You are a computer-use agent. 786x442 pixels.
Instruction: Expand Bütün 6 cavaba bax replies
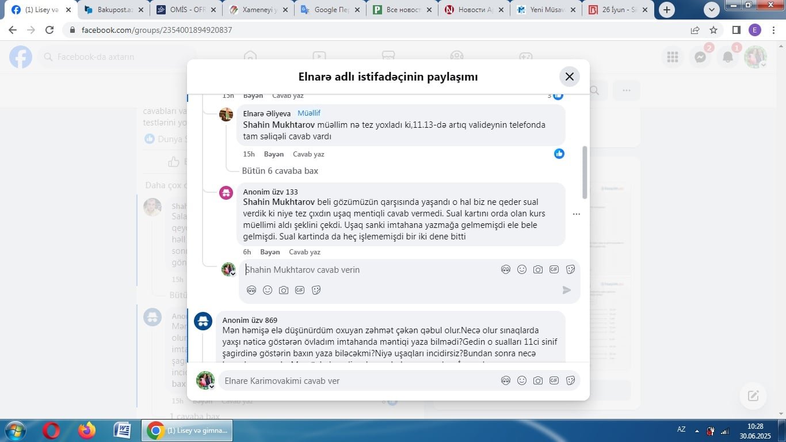pos(280,171)
